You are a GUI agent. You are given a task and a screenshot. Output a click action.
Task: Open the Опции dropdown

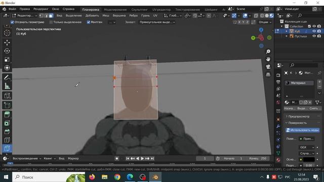265,22
